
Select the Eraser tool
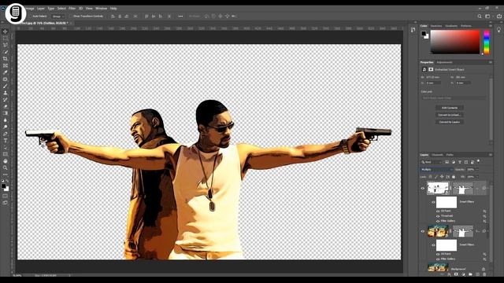point(6,106)
